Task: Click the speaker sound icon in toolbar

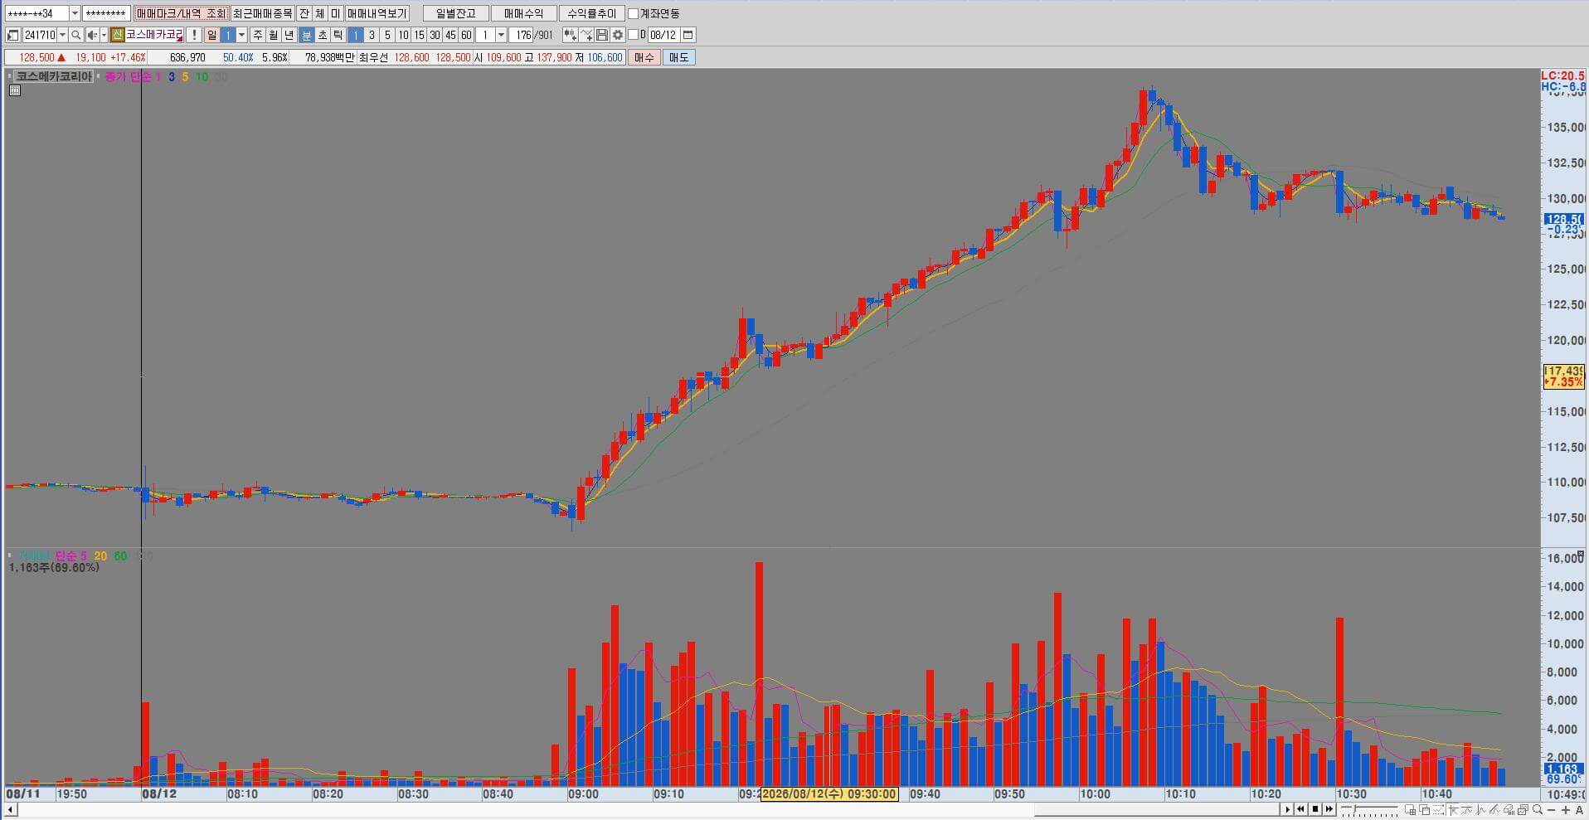Action: (92, 35)
